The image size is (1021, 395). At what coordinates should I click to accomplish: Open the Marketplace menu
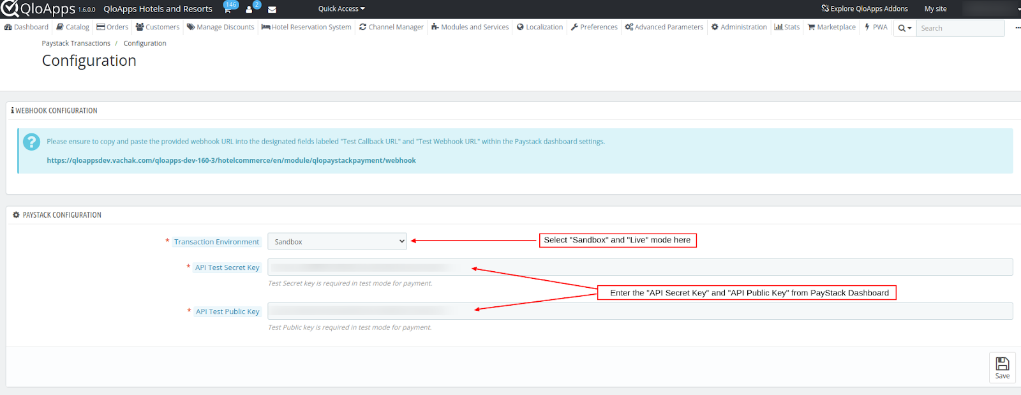(831, 27)
